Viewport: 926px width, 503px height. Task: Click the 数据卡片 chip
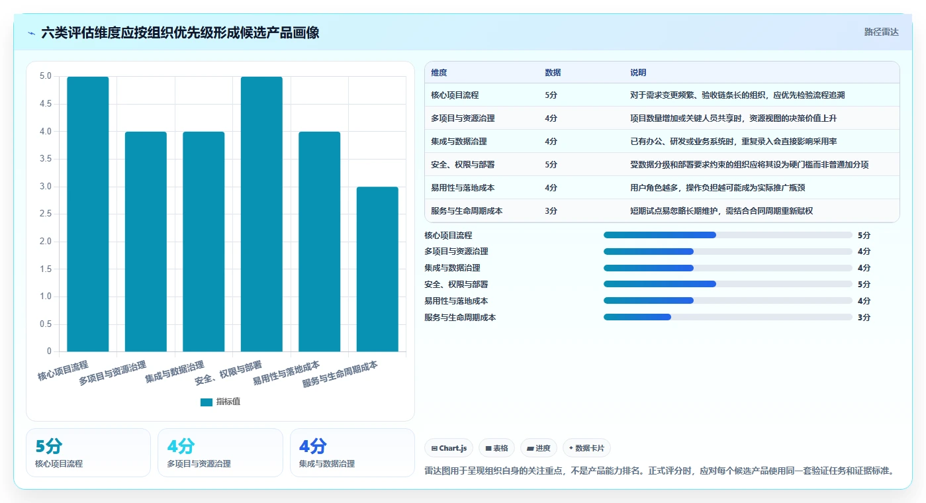pyautogui.click(x=587, y=448)
